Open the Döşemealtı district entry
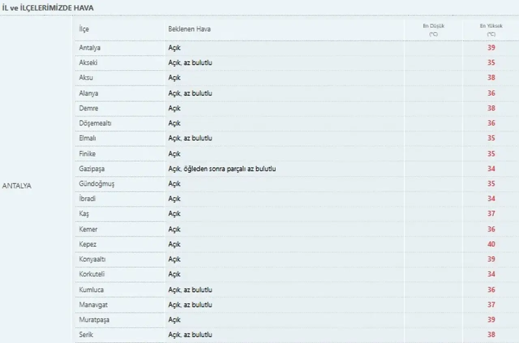519x343 pixels. pos(95,123)
